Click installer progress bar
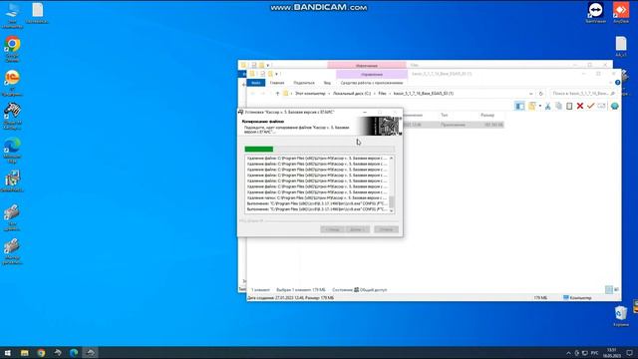 [x=319, y=149]
